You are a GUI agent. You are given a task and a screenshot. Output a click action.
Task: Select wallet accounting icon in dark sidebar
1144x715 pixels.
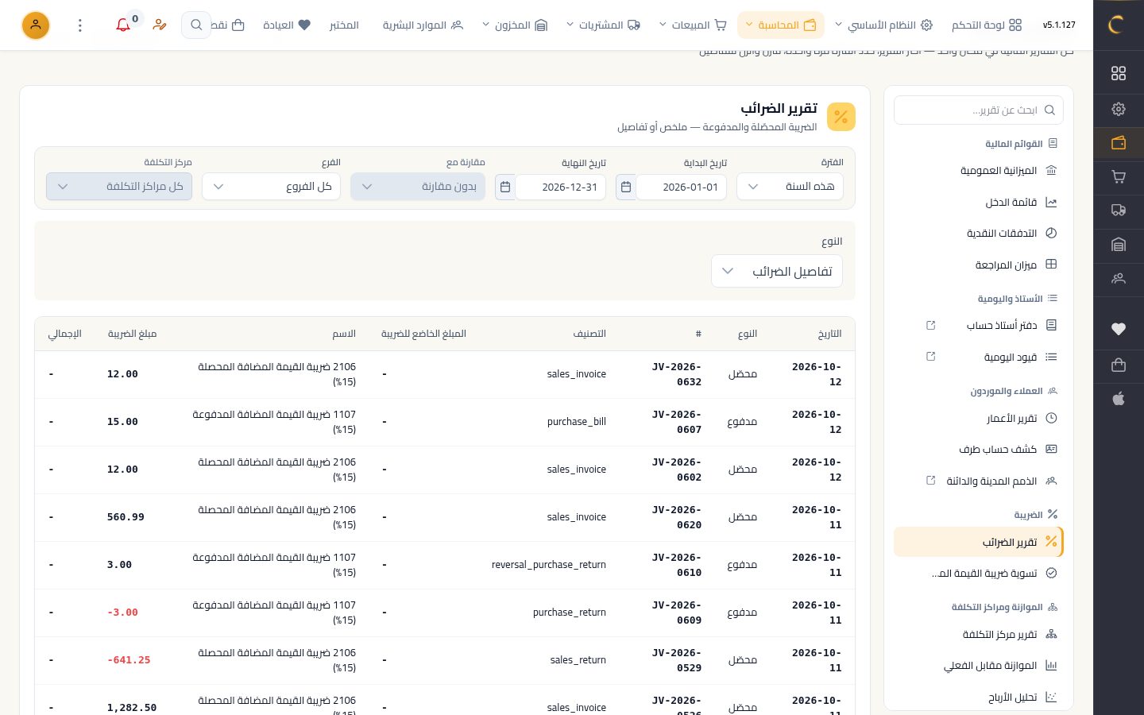1119,144
